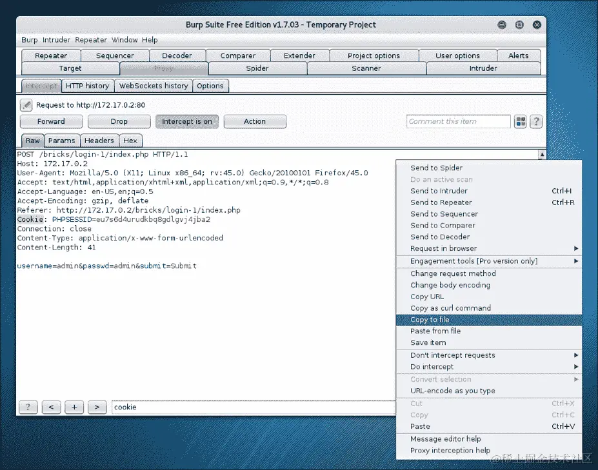Expand the Request in browser submenu arrow
Screen dimensions: 598x470
[x=576, y=248]
